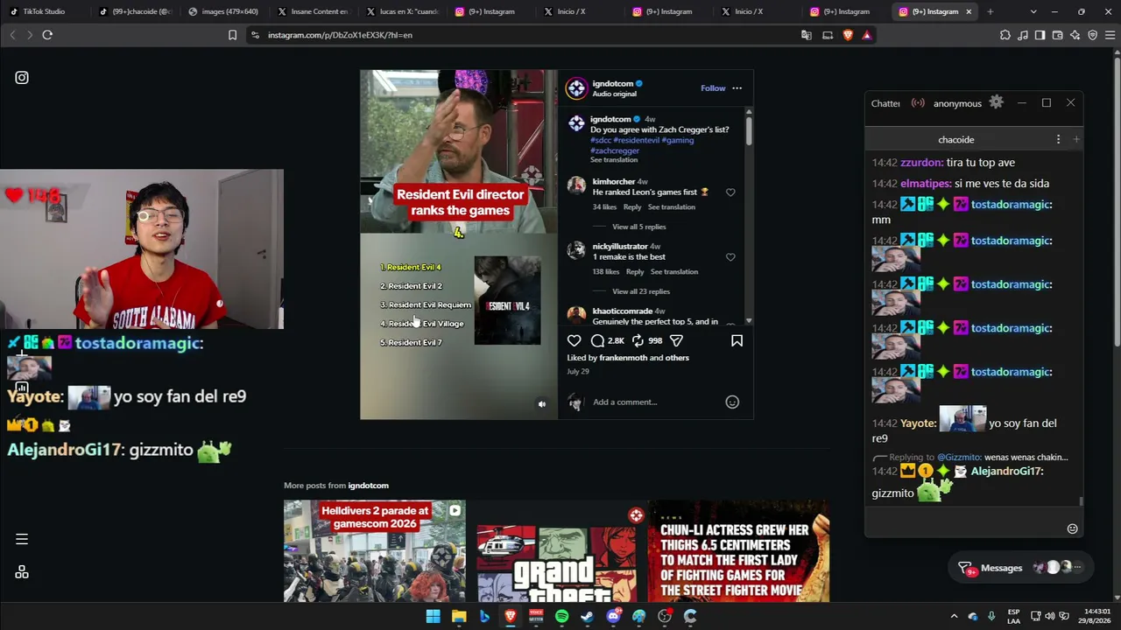Add a new split with the Chatterino plus

click(x=1076, y=140)
